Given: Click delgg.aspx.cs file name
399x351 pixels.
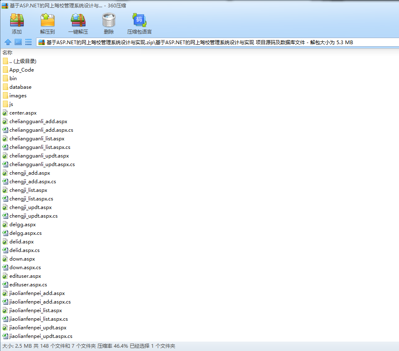Looking at the screenshot, I should (x=25, y=233).
